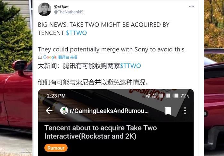Viewport: 224px width, 156px height.
Task: Open Nathan's profile avatar picture
Action: click(x=45, y=9)
